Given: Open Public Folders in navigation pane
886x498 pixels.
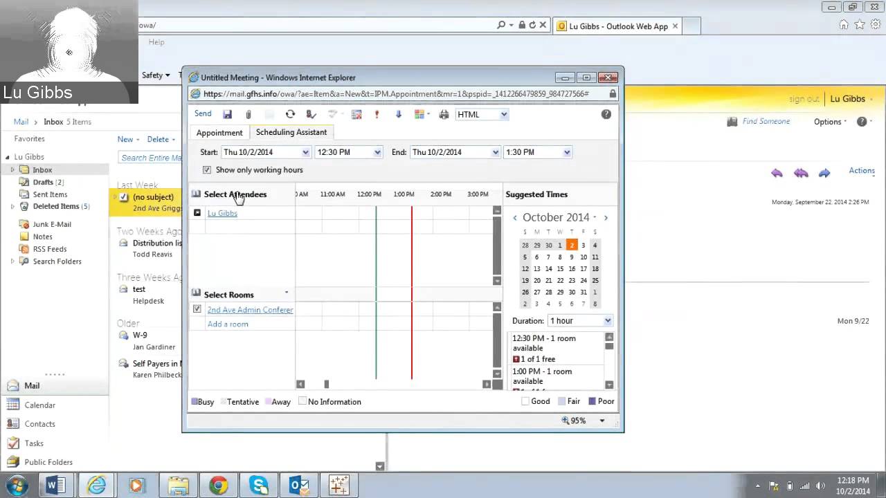Looking at the screenshot, I should tap(48, 462).
